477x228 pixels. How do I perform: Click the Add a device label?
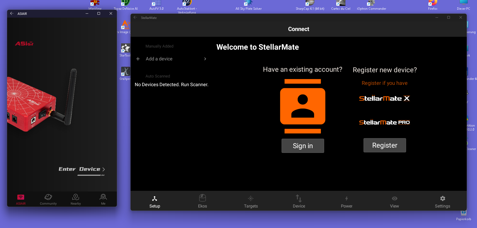coord(159,59)
